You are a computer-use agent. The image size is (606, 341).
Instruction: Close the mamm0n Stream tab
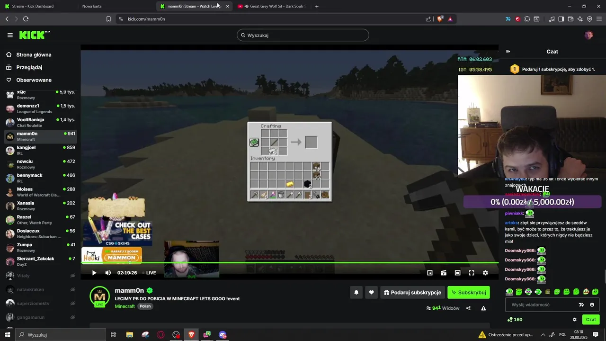click(x=228, y=6)
